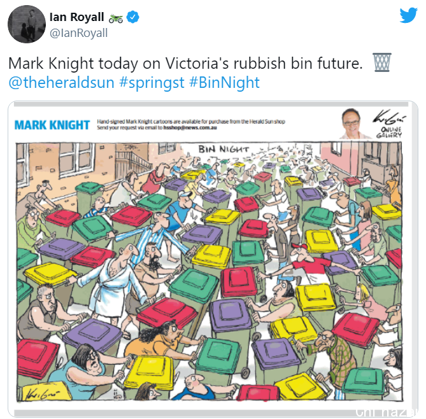Click the motorcycle emoji beside the name
This screenshot has height=419, width=426.
(116, 18)
